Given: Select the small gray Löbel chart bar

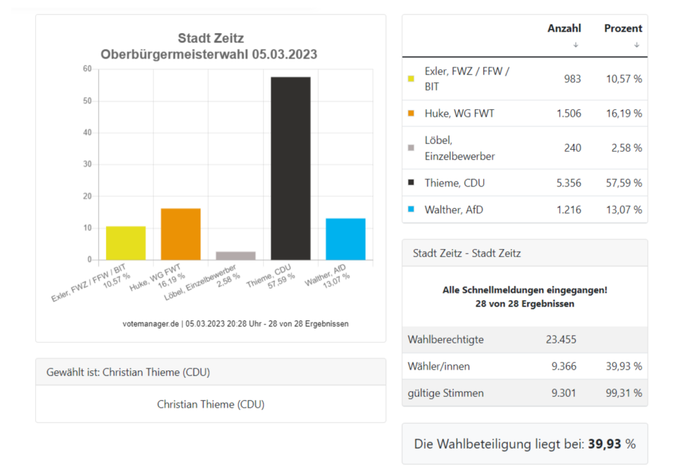Looking at the screenshot, I should coord(236,256).
